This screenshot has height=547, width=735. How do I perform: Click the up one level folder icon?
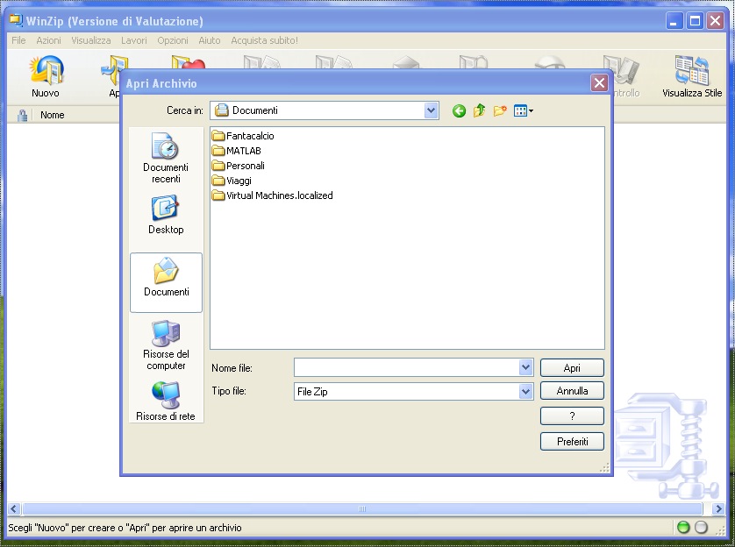pos(479,110)
